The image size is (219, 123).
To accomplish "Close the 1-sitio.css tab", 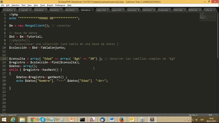I will (x=215, y=10).
